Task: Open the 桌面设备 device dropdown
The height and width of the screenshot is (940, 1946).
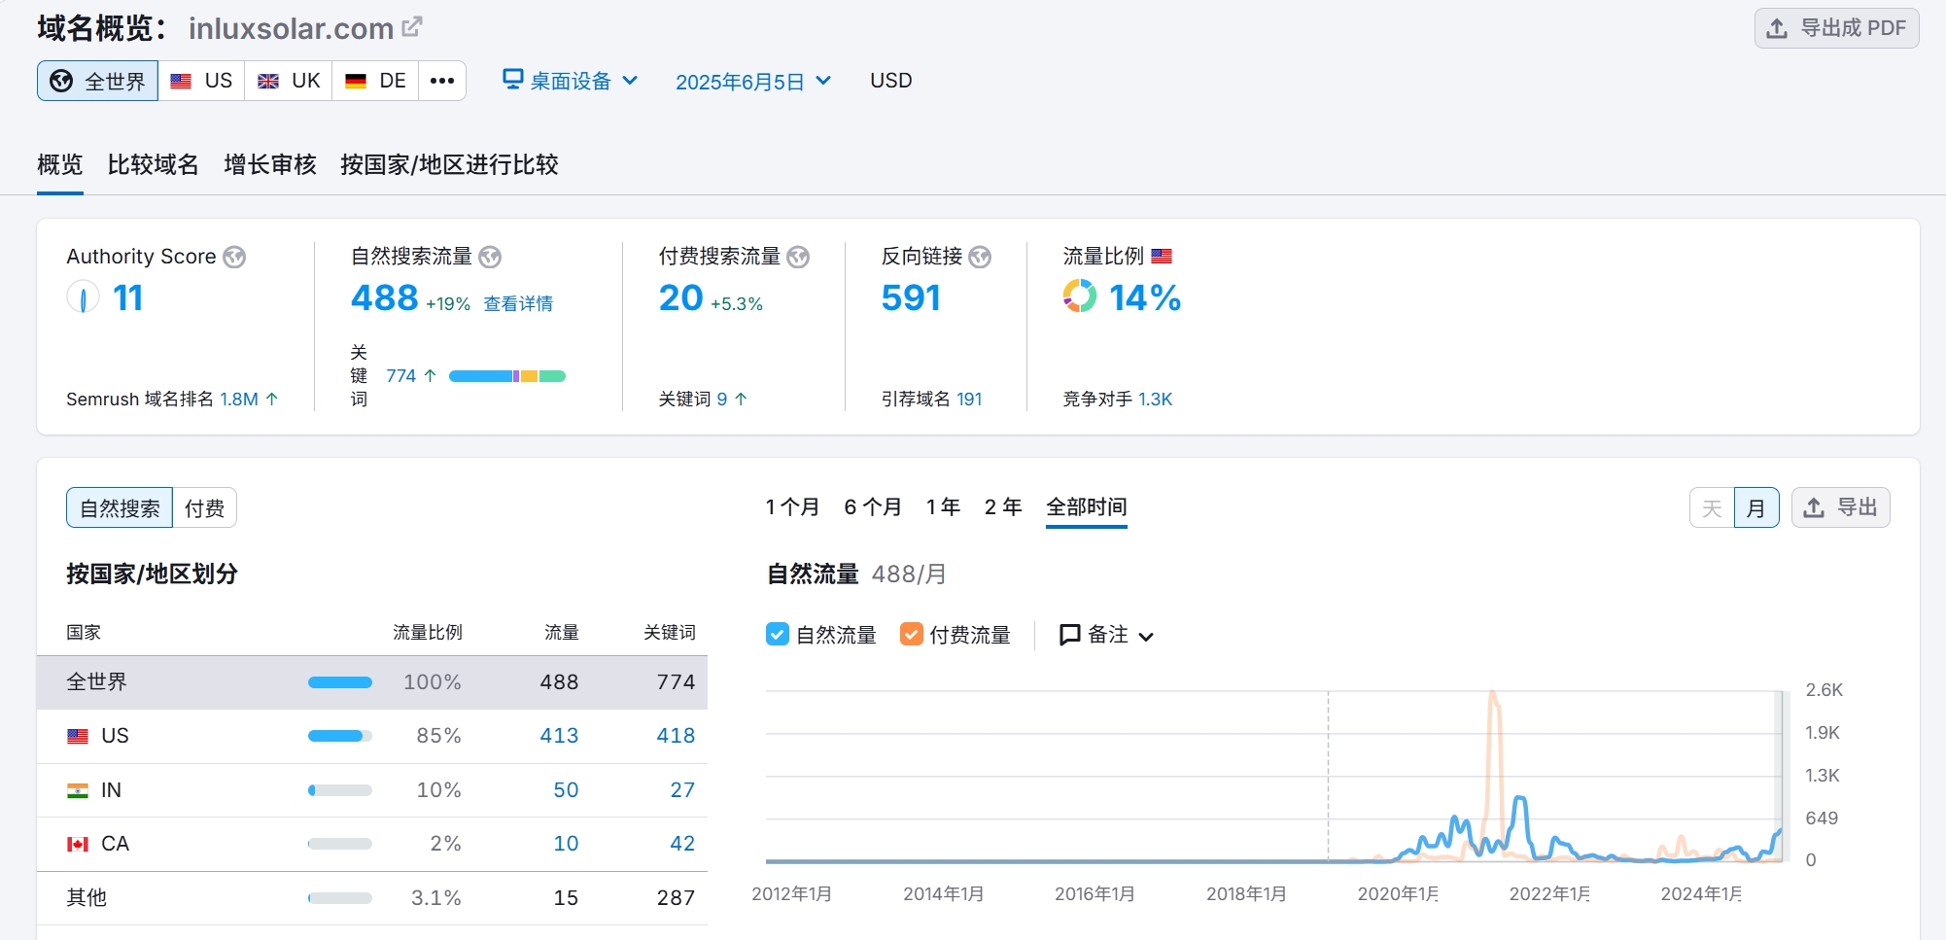Action: point(571,81)
